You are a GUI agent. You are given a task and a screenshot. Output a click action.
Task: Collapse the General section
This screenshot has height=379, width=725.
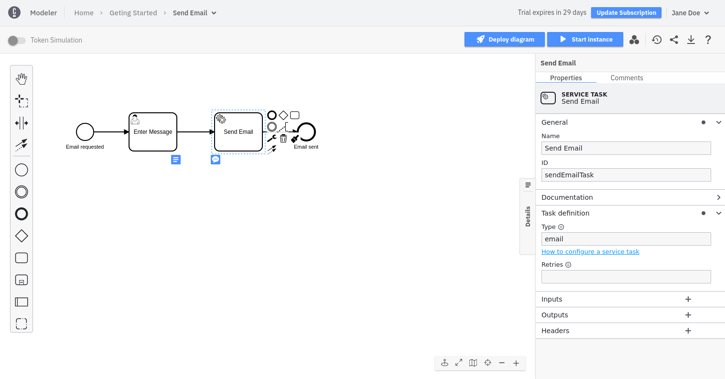pos(718,122)
